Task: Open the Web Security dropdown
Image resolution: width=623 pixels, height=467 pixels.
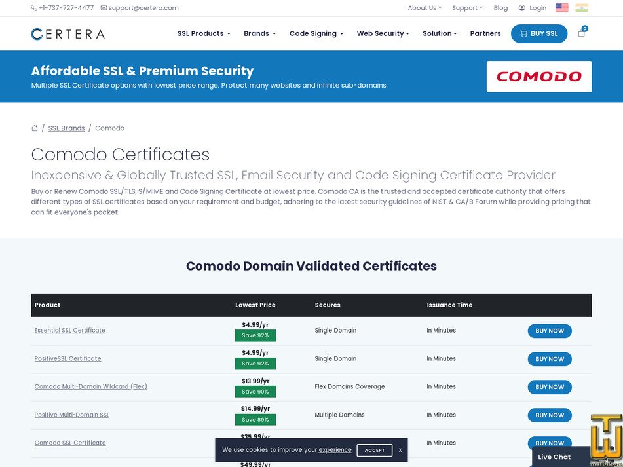Action: (x=383, y=33)
